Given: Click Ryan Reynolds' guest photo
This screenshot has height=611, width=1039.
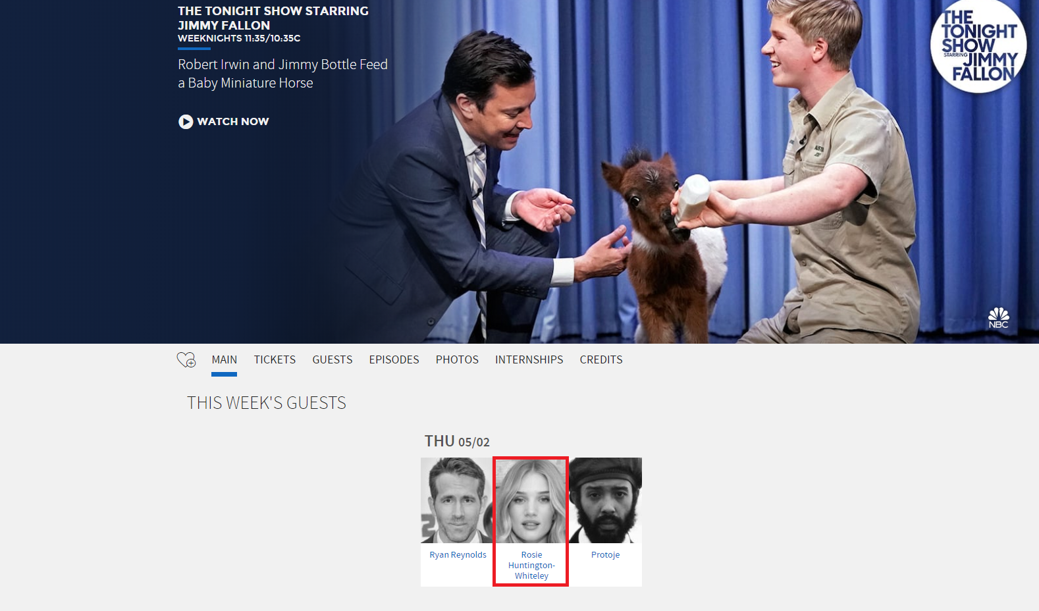Looking at the screenshot, I should click(x=457, y=500).
